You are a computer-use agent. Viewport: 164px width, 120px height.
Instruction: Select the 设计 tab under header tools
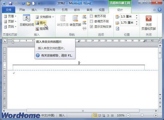[x=120, y=10]
